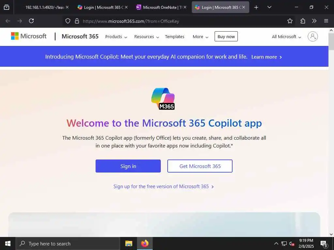This screenshot has height=250, width=334.
Task: Expand the All Microsoft menu
Action: (286, 36)
